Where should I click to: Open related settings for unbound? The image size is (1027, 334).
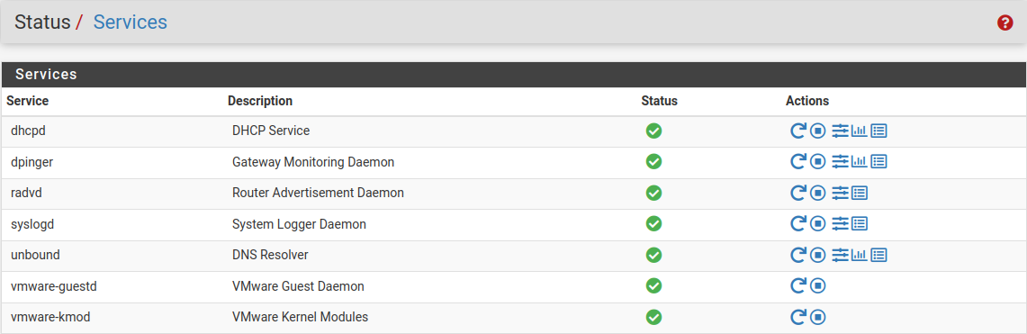[x=841, y=255]
